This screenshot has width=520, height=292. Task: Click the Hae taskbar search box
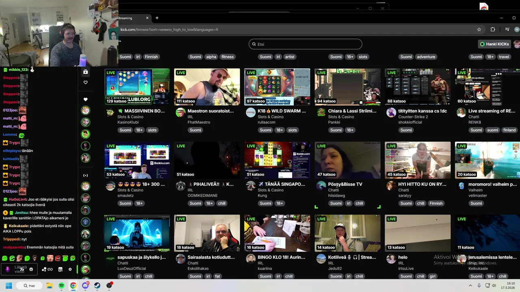click(x=29, y=286)
